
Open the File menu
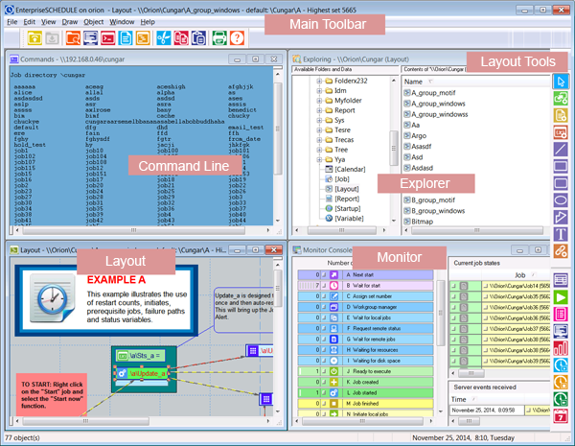(12, 22)
